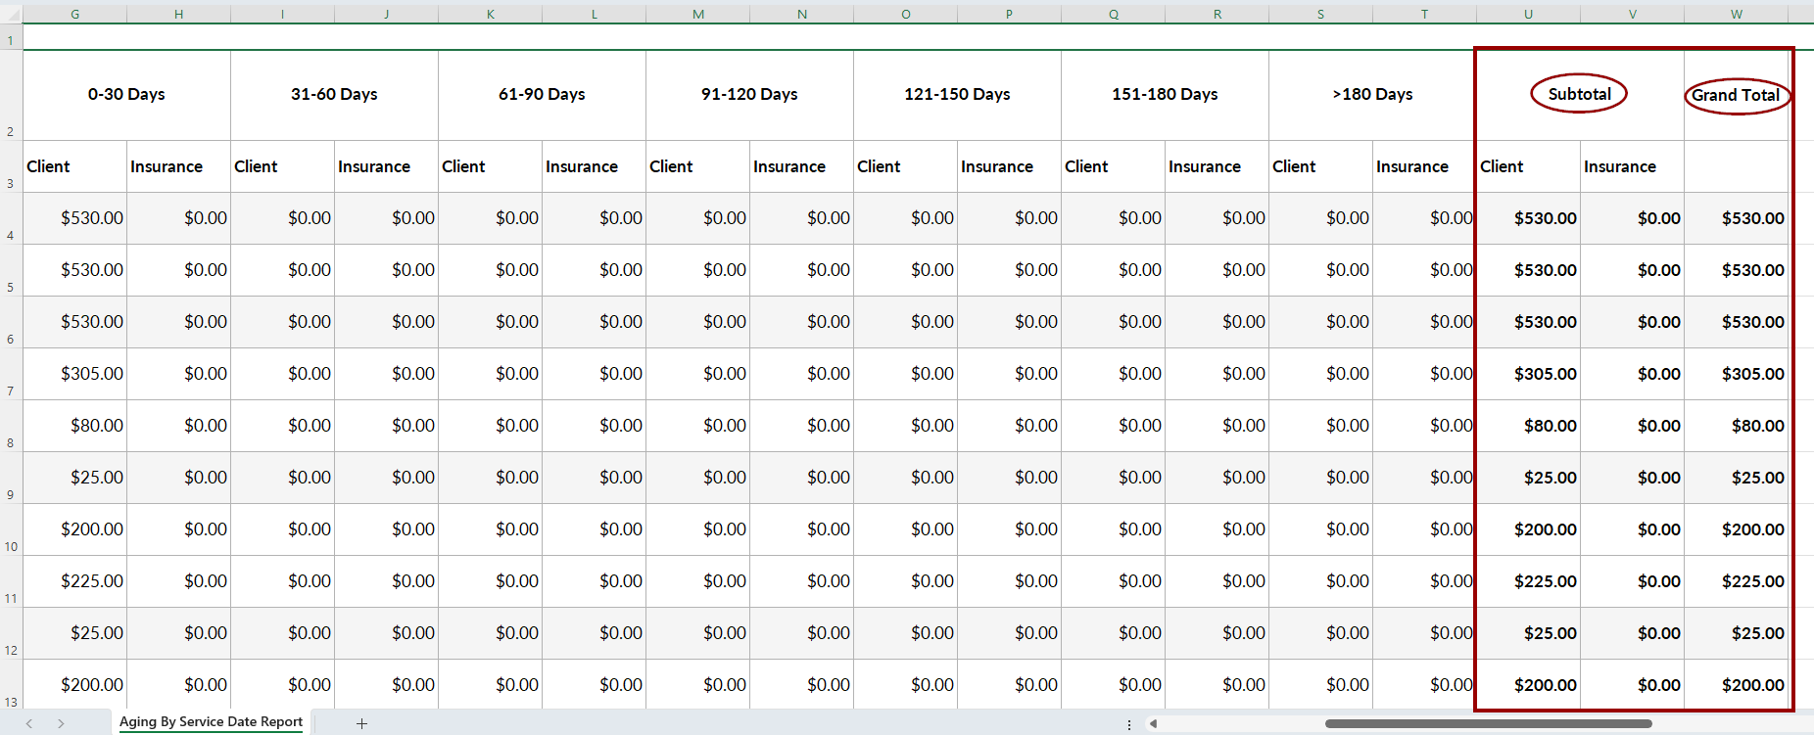Click the 0-30 Days header cell
1814x735 pixels.
[x=126, y=94]
